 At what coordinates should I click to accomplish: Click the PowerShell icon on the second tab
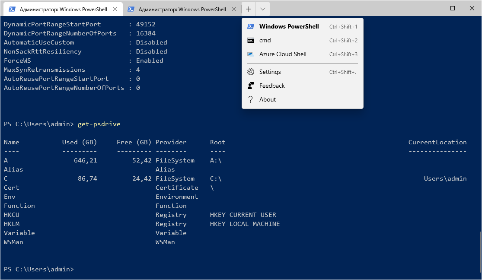131,9
